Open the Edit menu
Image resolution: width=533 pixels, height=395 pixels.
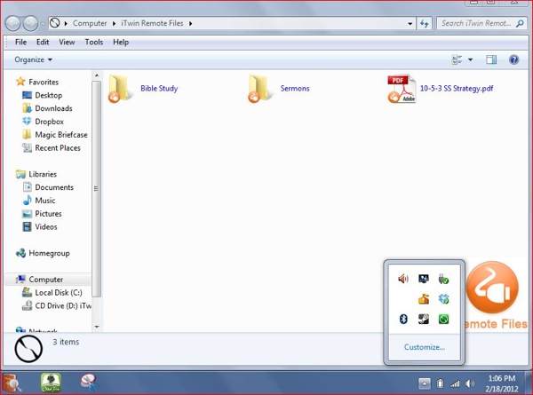[43, 42]
